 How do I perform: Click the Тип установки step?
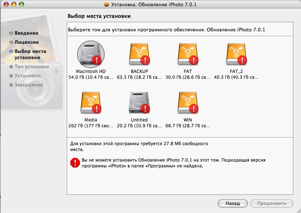29,67
